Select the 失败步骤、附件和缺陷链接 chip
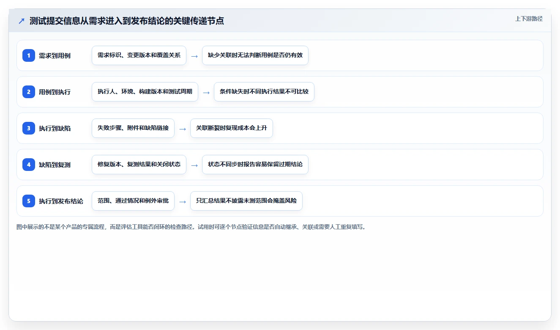560x330 pixels. [133, 128]
